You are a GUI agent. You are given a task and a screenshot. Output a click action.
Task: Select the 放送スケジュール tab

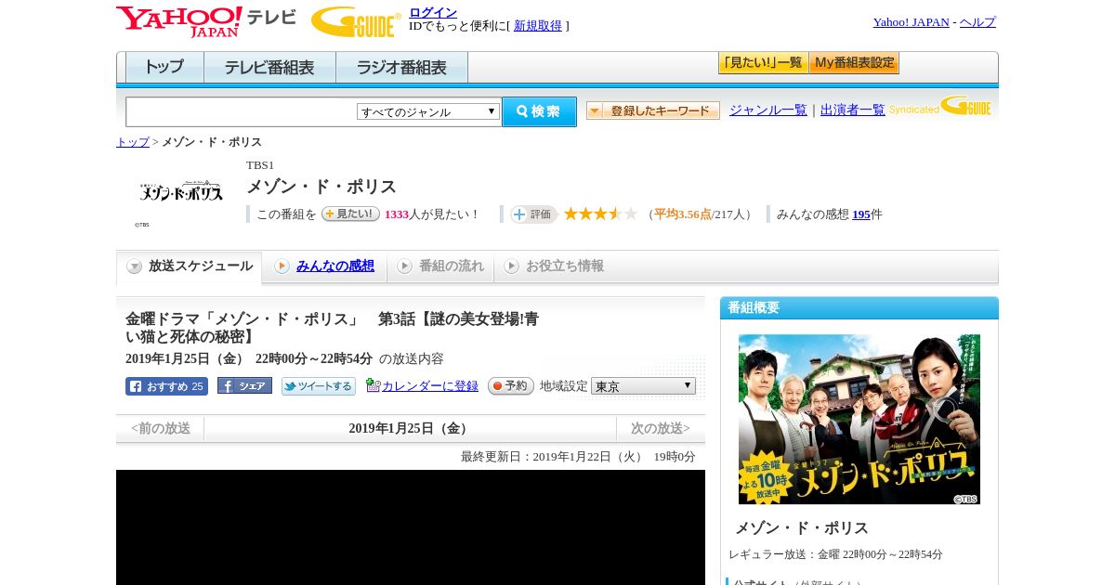[190, 266]
